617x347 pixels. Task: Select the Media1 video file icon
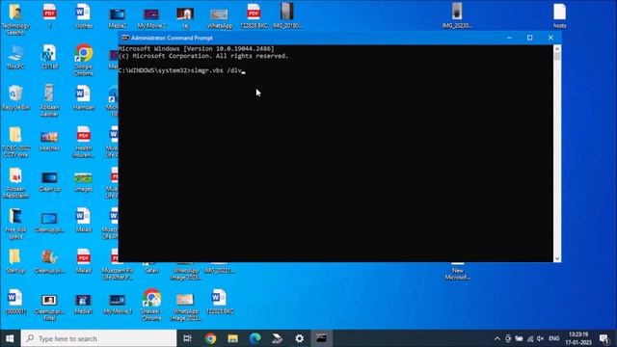(x=84, y=304)
